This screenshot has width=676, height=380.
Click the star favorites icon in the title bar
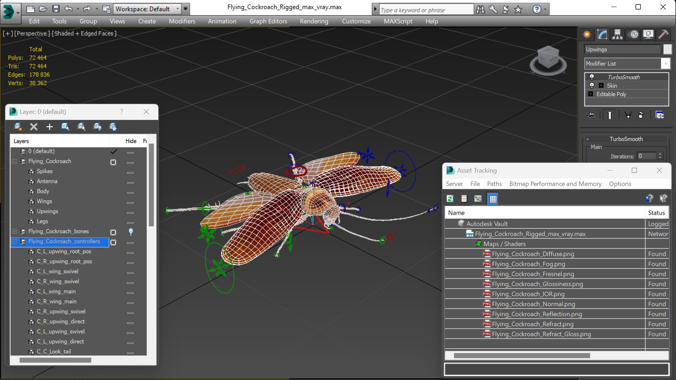(518, 9)
